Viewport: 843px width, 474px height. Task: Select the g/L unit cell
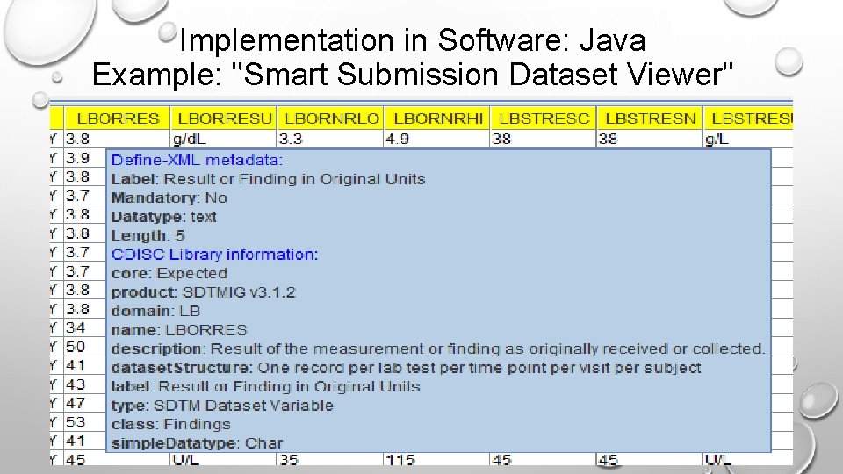coord(748,140)
